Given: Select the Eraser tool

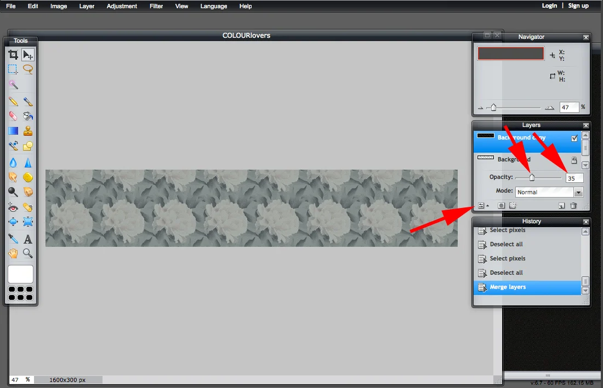Looking at the screenshot, I should [13, 116].
